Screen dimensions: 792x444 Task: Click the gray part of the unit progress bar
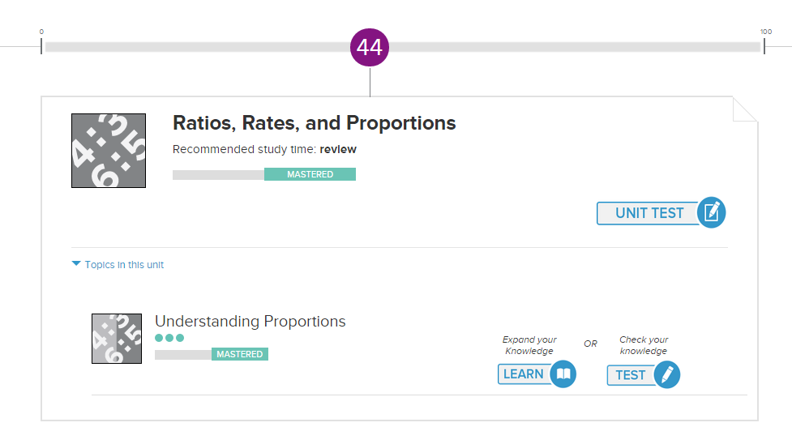tap(218, 175)
